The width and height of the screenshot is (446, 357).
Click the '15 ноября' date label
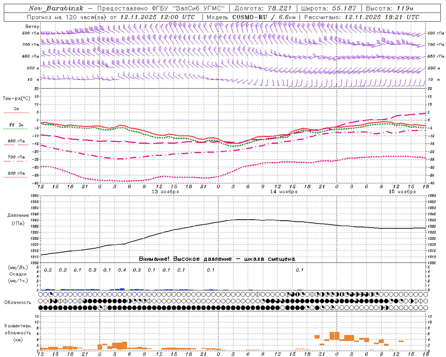tap(402, 192)
